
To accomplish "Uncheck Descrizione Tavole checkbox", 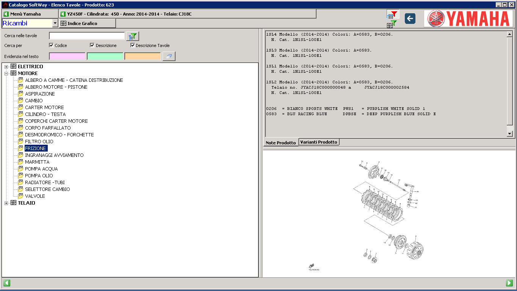I will coord(133,45).
